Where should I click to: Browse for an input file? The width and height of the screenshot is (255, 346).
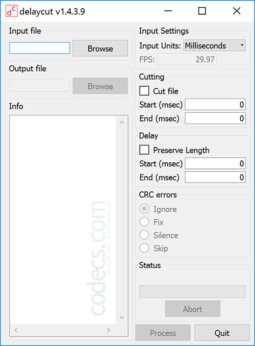point(100,48)
